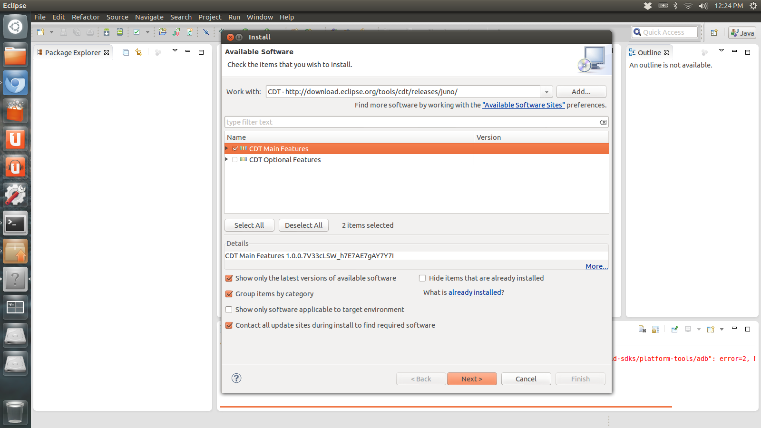This screenshot has width=761, height=428.
Task: Open the Navigate menu
Action: point(149,17)
